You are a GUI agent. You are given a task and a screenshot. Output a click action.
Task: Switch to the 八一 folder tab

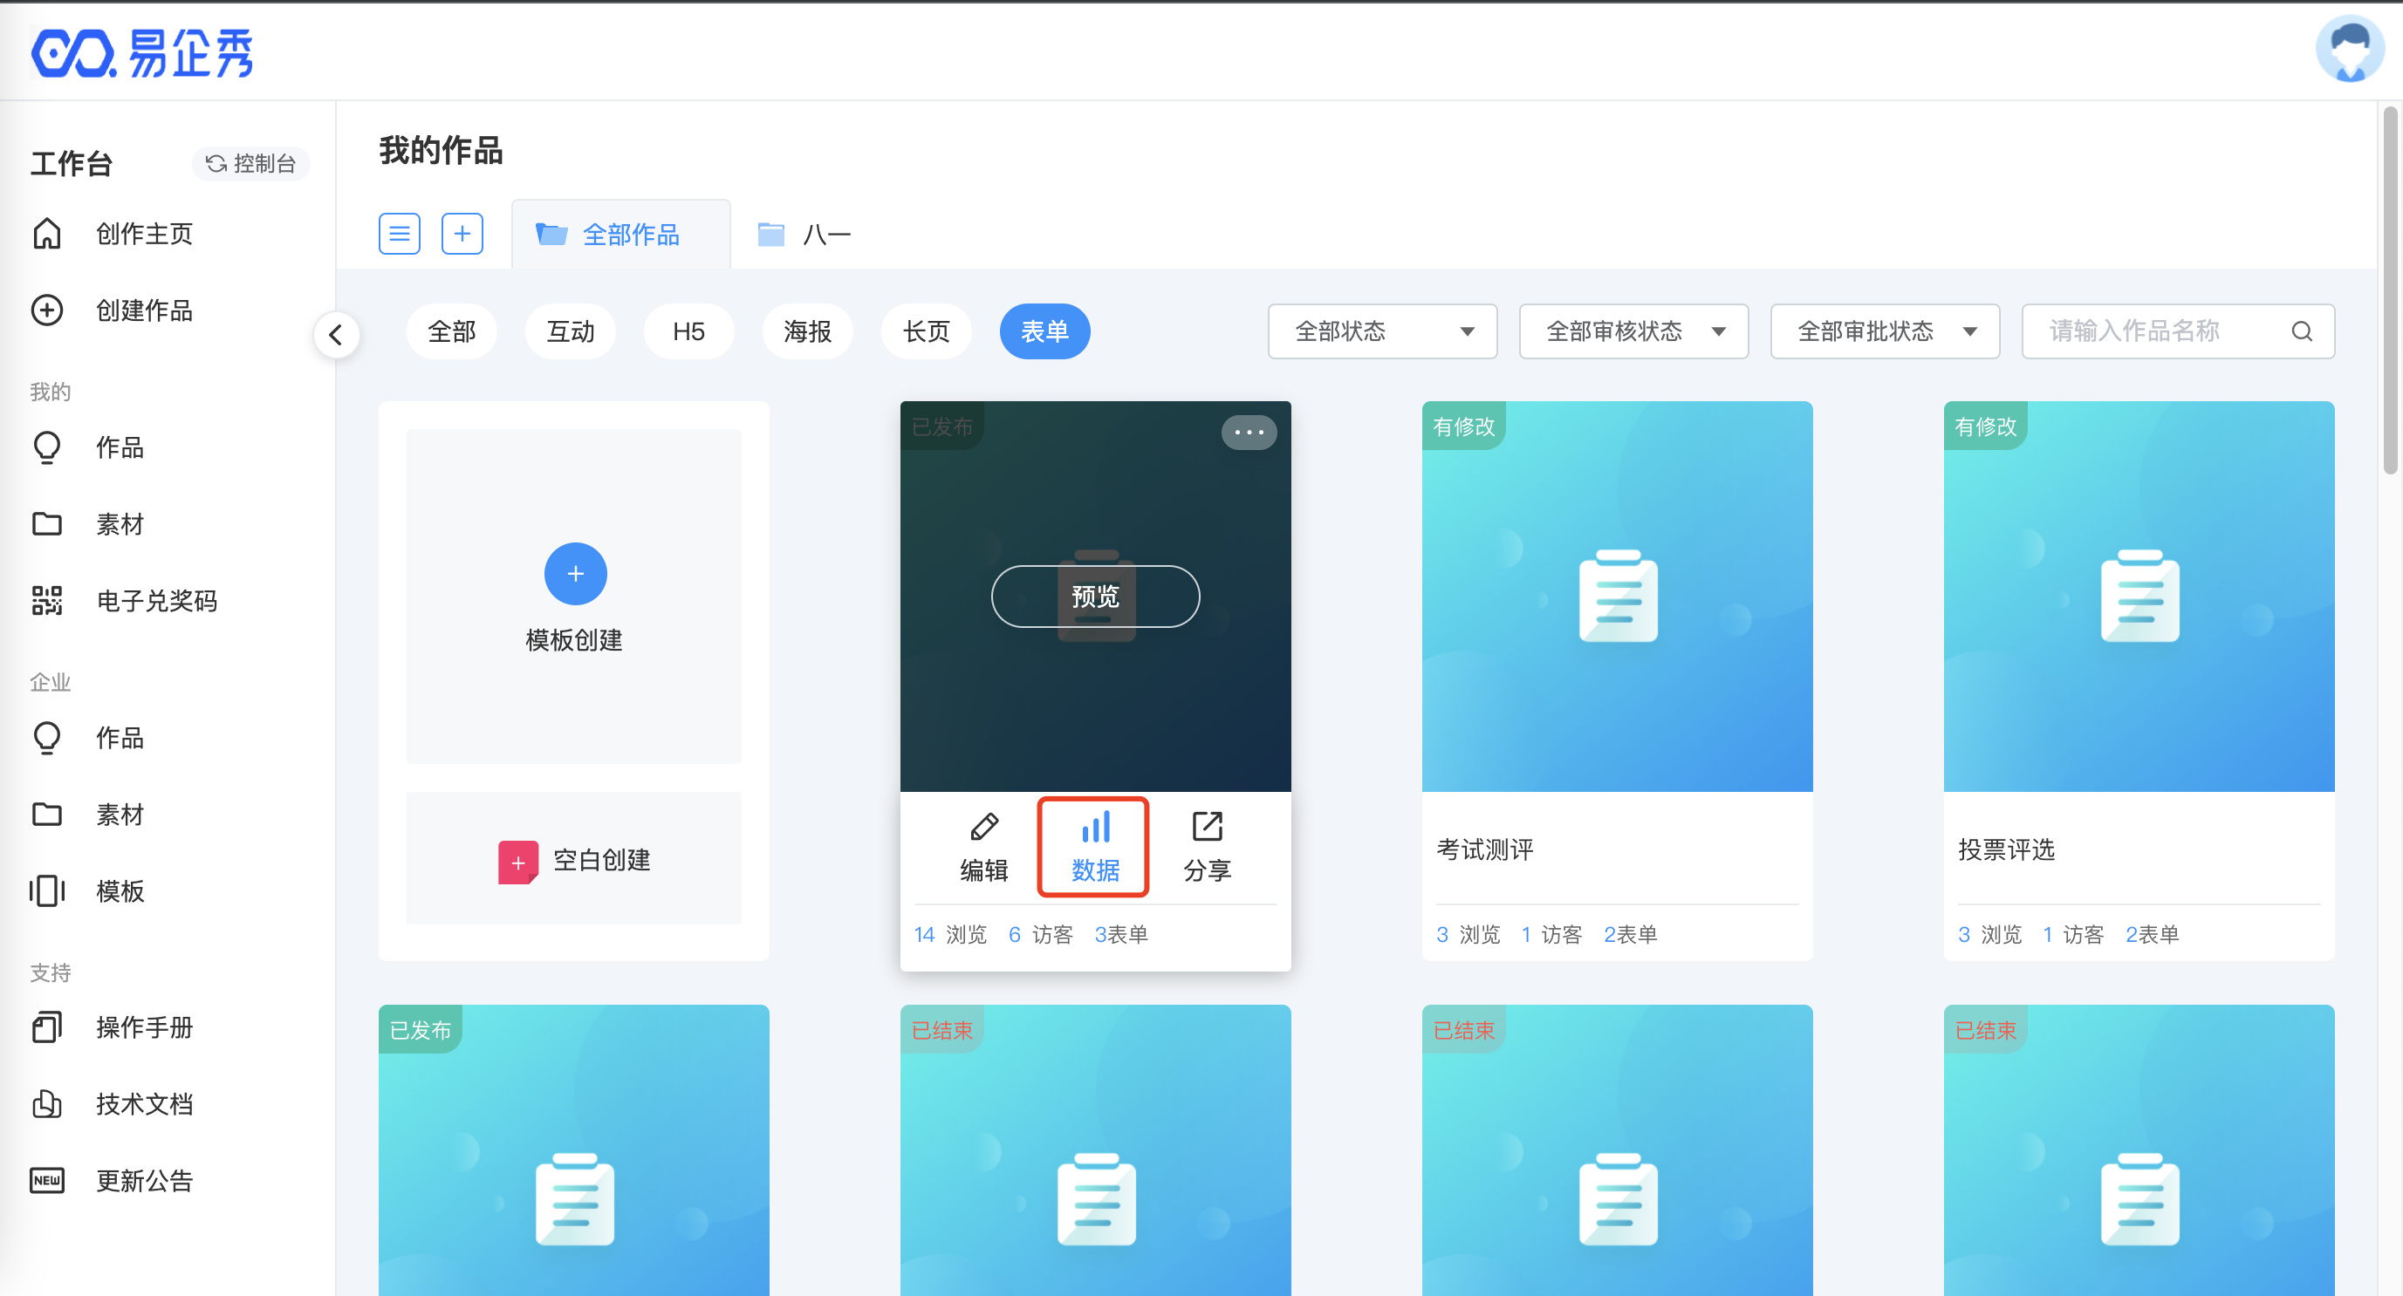(x=806, y=234)
